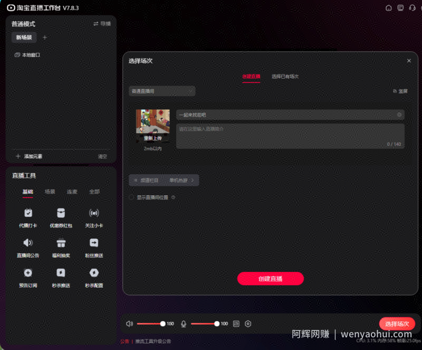Switch to the 全部 tools tab
Viewport: 422px width, 350px height.
94,192
